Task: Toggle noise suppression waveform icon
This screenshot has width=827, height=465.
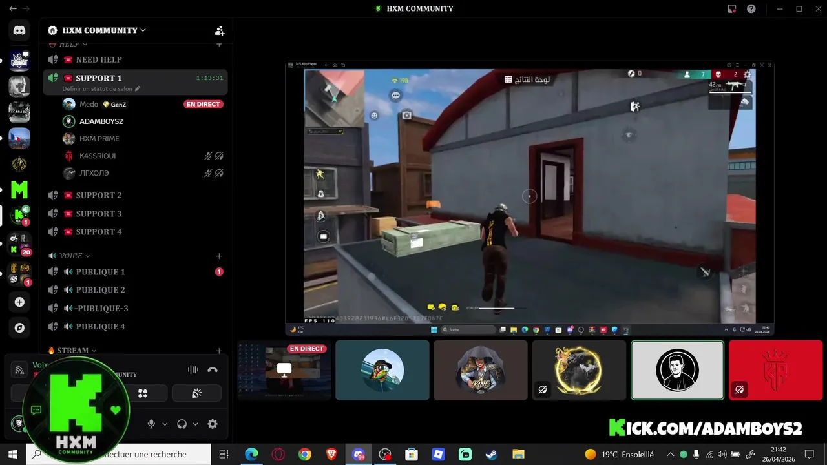Action: point(193,369)
